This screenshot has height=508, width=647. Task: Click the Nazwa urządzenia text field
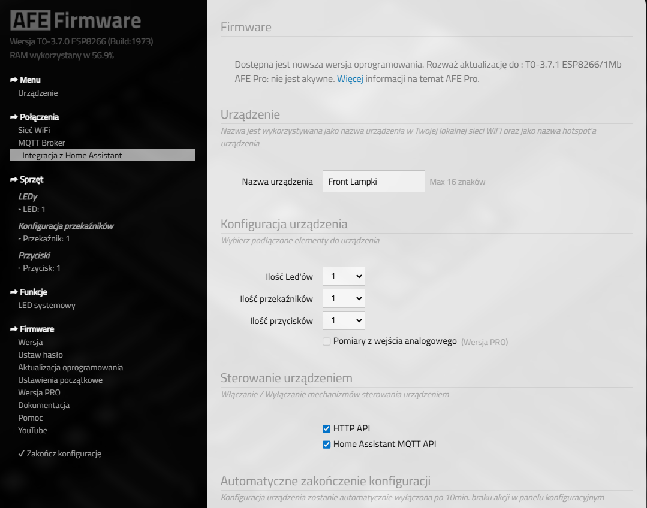pos(374,182)
